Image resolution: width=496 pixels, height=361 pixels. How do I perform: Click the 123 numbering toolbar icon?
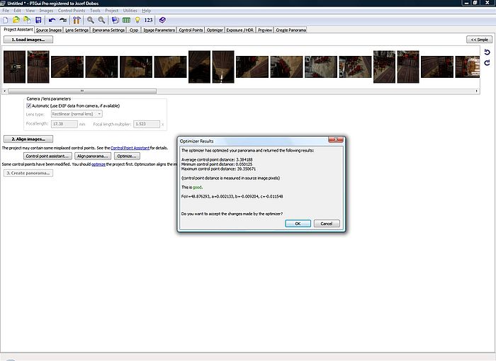click(149, 21)
